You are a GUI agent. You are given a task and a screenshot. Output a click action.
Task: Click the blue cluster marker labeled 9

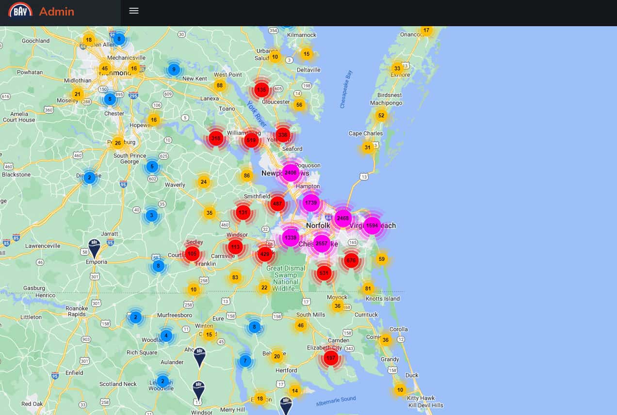(x=174, y=69)
